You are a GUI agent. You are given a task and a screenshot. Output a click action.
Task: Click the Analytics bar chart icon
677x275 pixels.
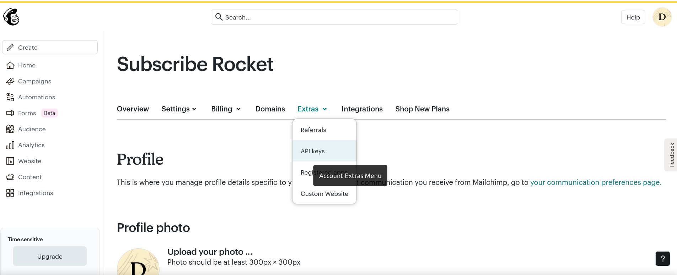coord(10,145)
